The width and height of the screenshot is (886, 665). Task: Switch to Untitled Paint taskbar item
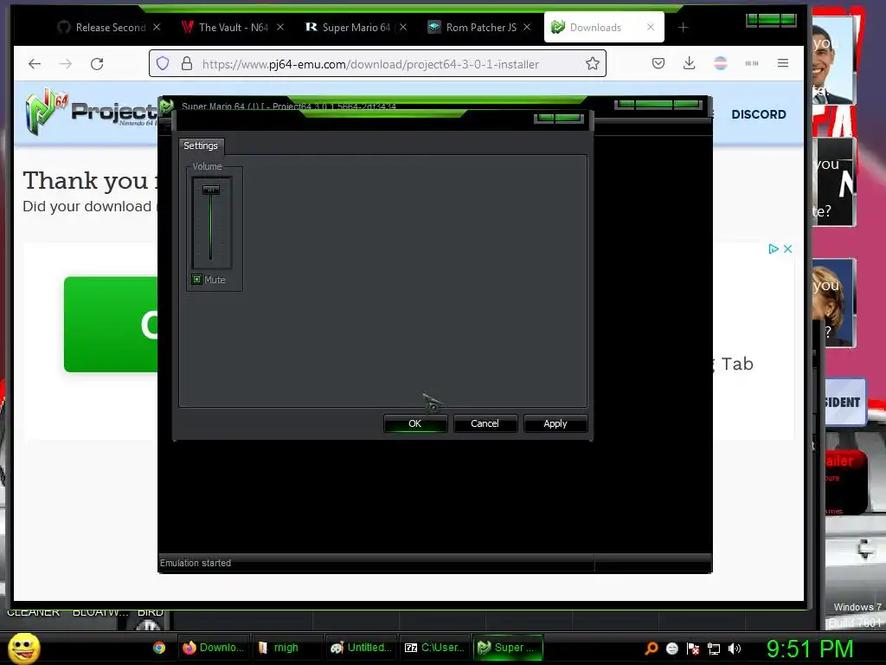[x=362, y=648]
